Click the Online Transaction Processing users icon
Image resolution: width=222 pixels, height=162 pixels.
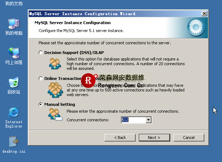click(x=55, y=90)
